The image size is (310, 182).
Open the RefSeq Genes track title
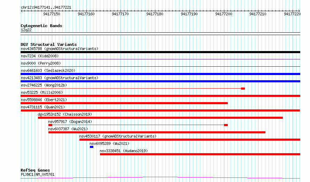[35, 170]
